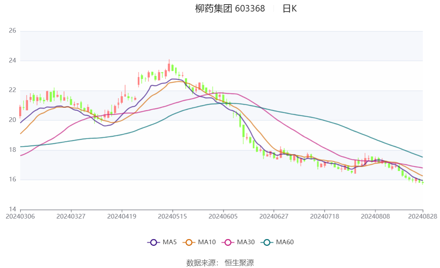
Task: Click the x-axis date 20240515
Action: pos(172,216)
